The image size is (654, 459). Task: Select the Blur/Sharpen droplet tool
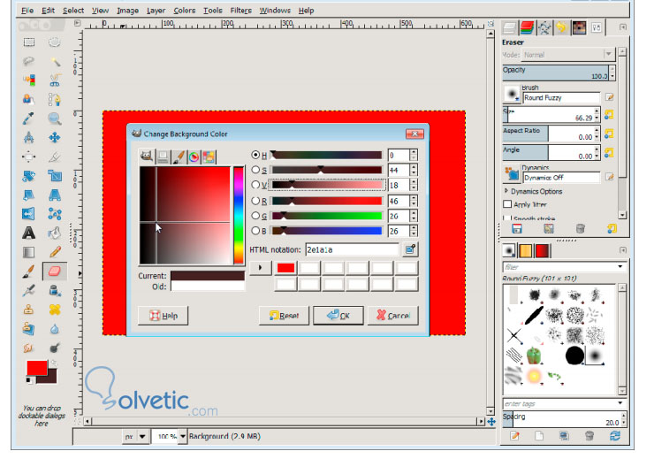point(54,329)
